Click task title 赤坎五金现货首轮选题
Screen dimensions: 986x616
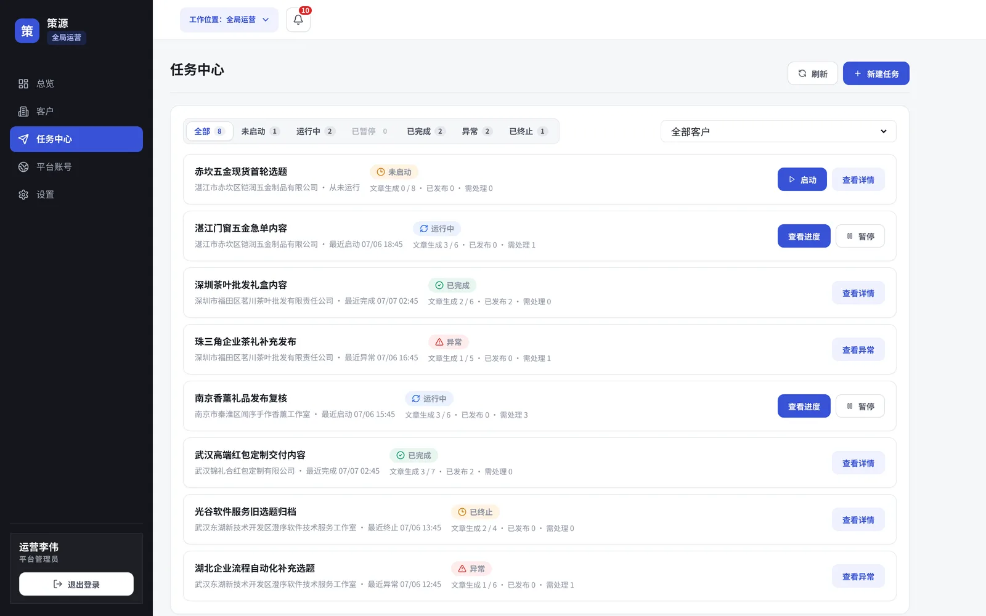(241, 172)
